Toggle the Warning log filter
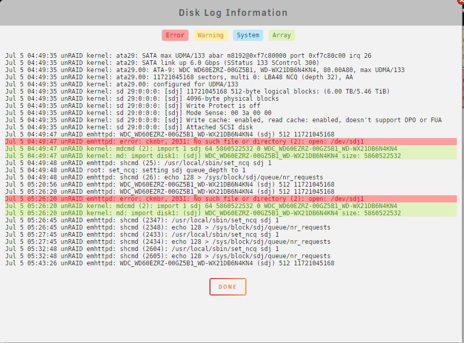Image resolution: width=464 pixels, height=343 pixels. coord(210,35)
